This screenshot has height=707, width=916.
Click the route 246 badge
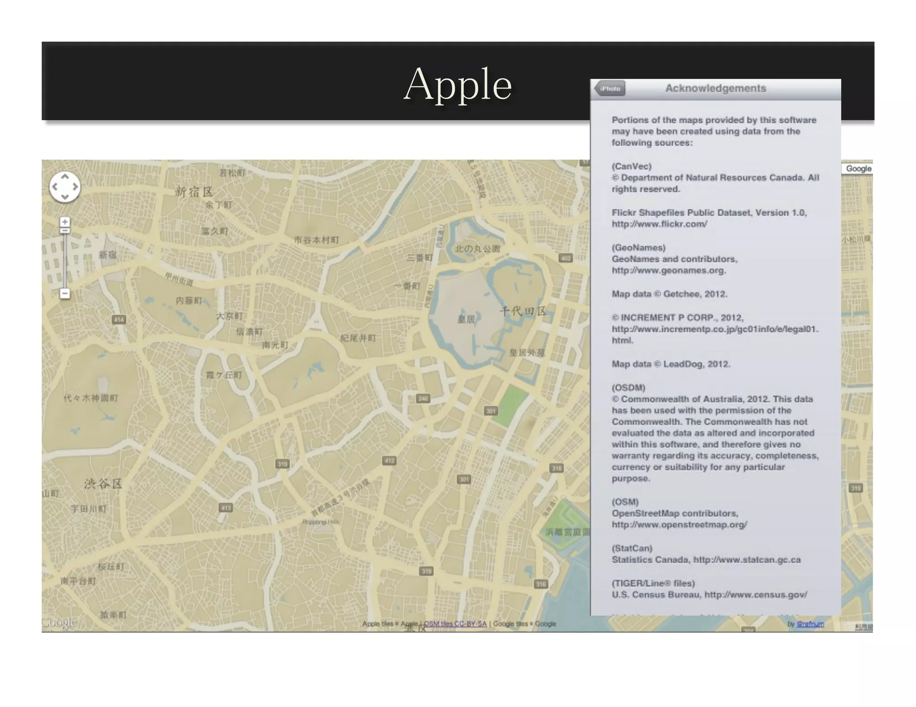(423, 399)
